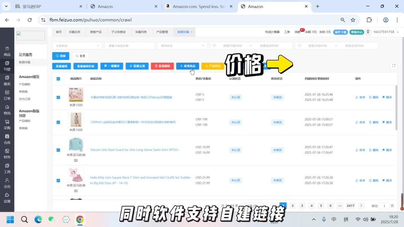
Task: Open the browser extensions puzzle icon
Action: pyautogui.click(x=369, y=20)
